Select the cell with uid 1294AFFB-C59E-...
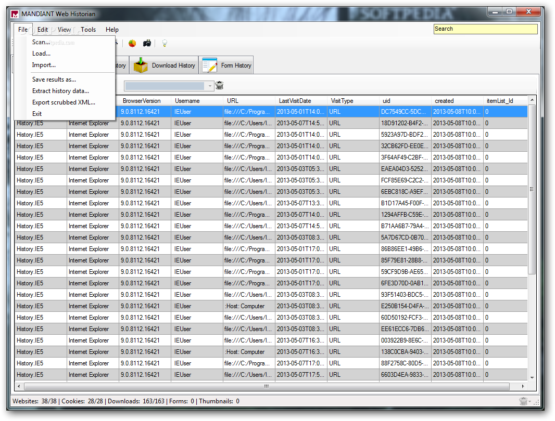 click(405, 215)
